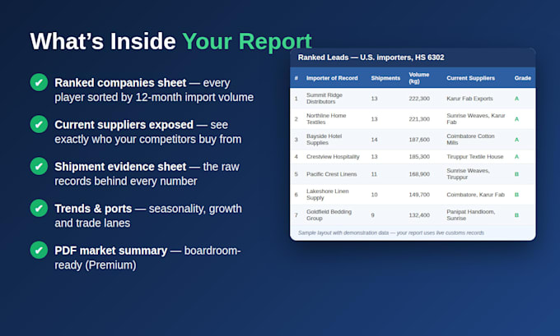Click the 'Sunrise Weaves, Karur Fab' supplier cell
560x336 pixels.
coord(476,119)
